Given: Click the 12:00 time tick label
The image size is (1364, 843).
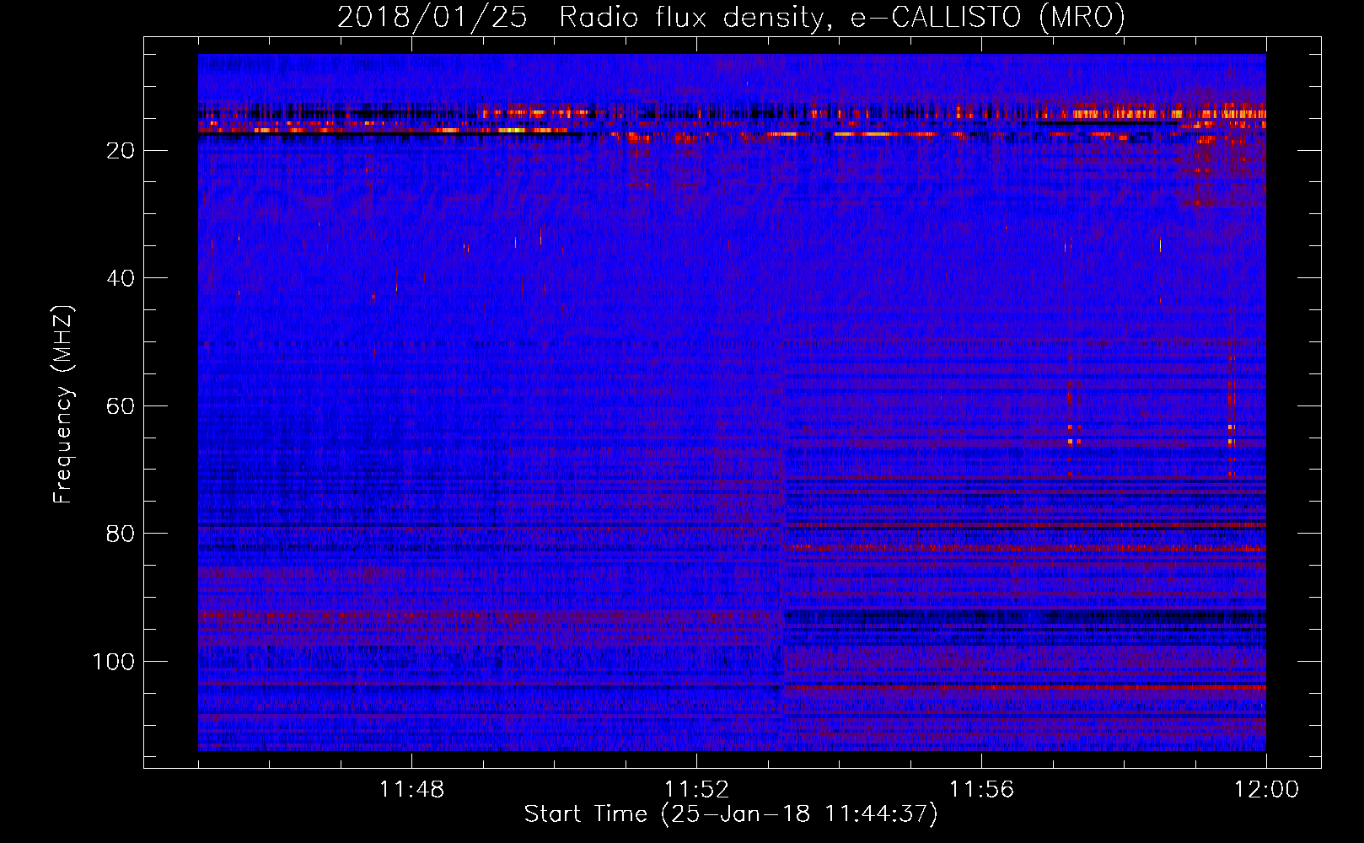Looking at the screenshot, I should click(x=1266, y=790).
